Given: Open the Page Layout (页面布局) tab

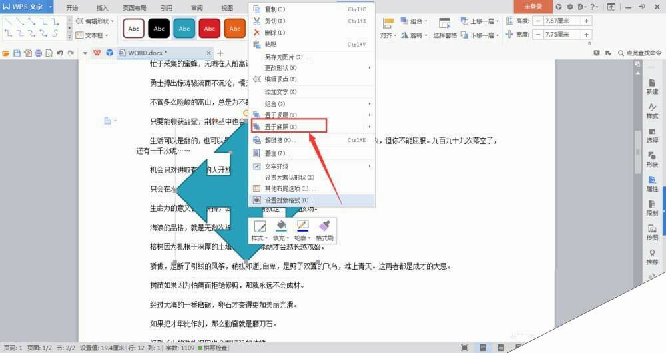Looking at the screenshot, I should click(x=135, y=7).
